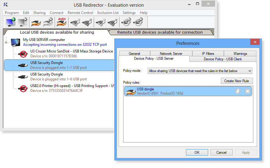
Task: Click blocked icon beside USB2.0 Printer device
Action: point(23,89)
